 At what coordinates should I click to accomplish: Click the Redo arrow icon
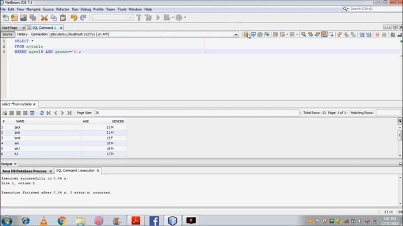[x=83, y=18]
